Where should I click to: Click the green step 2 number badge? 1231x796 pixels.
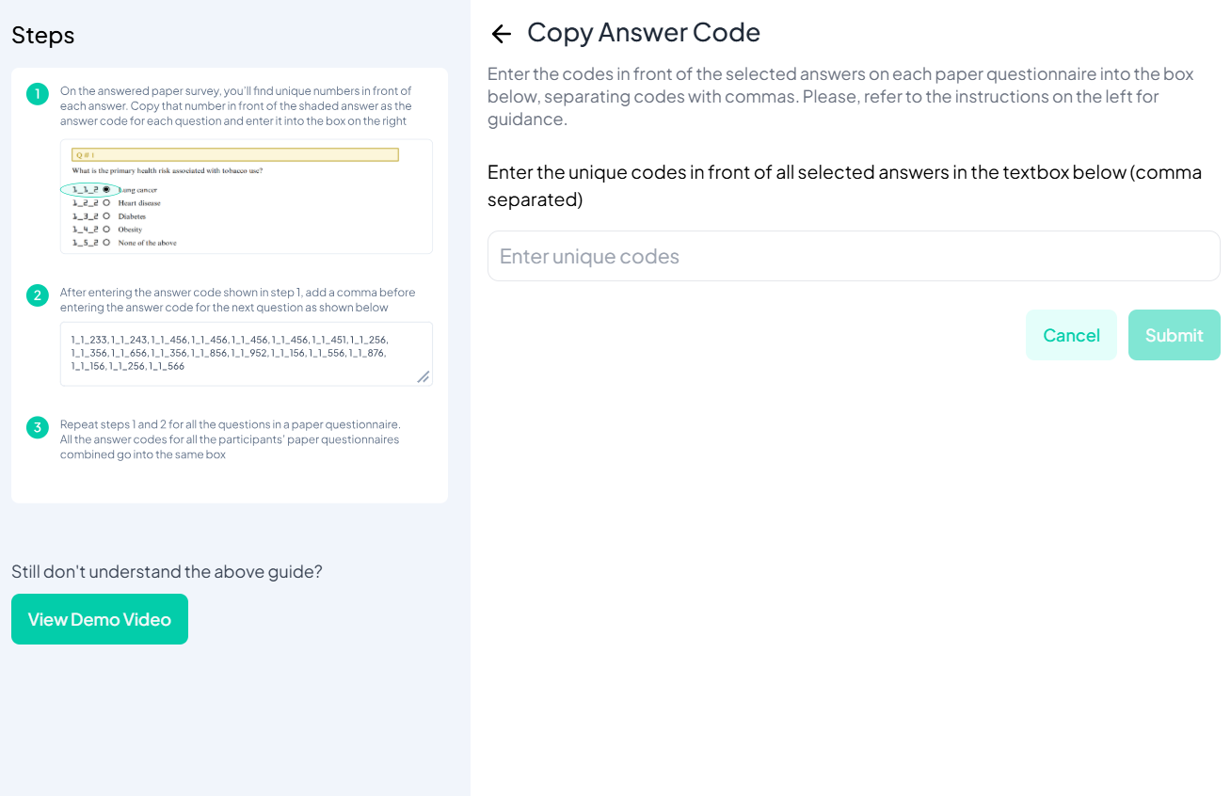point(37,295)
